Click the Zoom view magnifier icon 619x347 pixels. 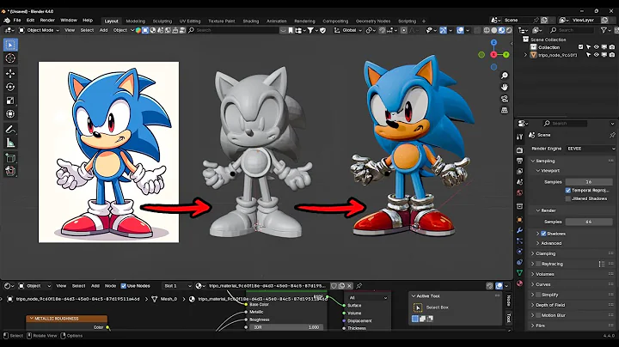505,76
